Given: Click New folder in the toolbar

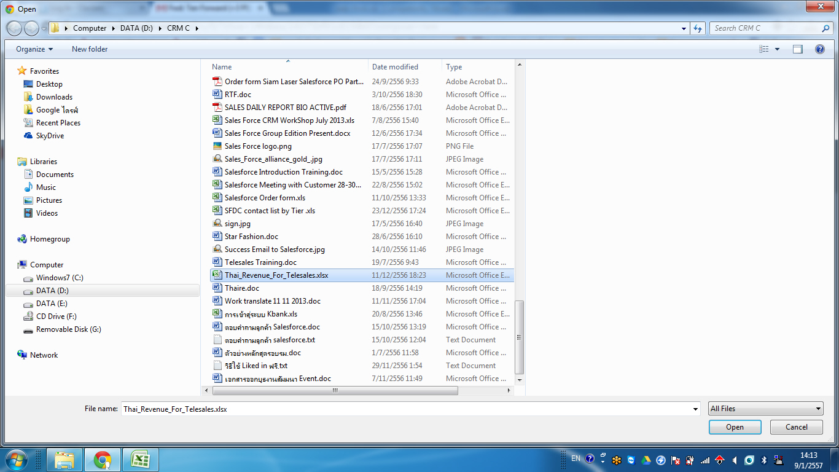Looking at the screenshot, I should (x=90, y=49).
